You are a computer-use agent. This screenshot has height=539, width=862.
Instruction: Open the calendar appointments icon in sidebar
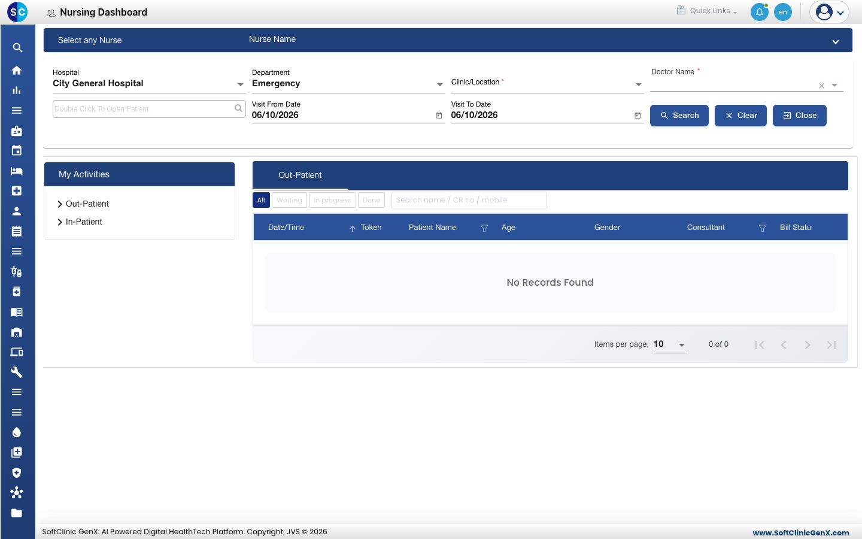(x=17, y=150)
